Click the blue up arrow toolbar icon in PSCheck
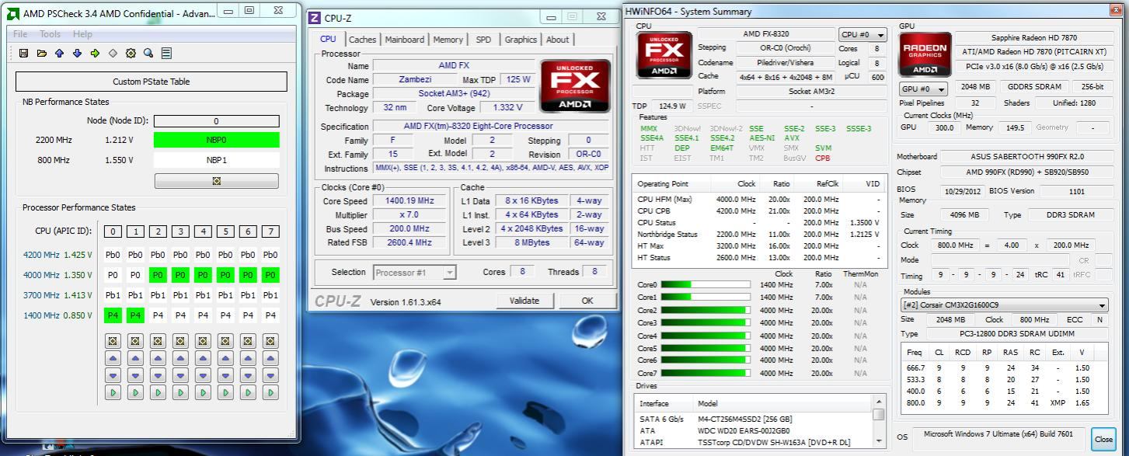 [x=59, y=54]
